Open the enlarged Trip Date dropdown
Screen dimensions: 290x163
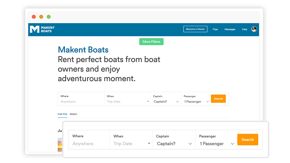pos(132,143)
